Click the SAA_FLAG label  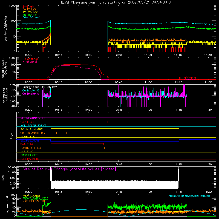click(27, 144)
